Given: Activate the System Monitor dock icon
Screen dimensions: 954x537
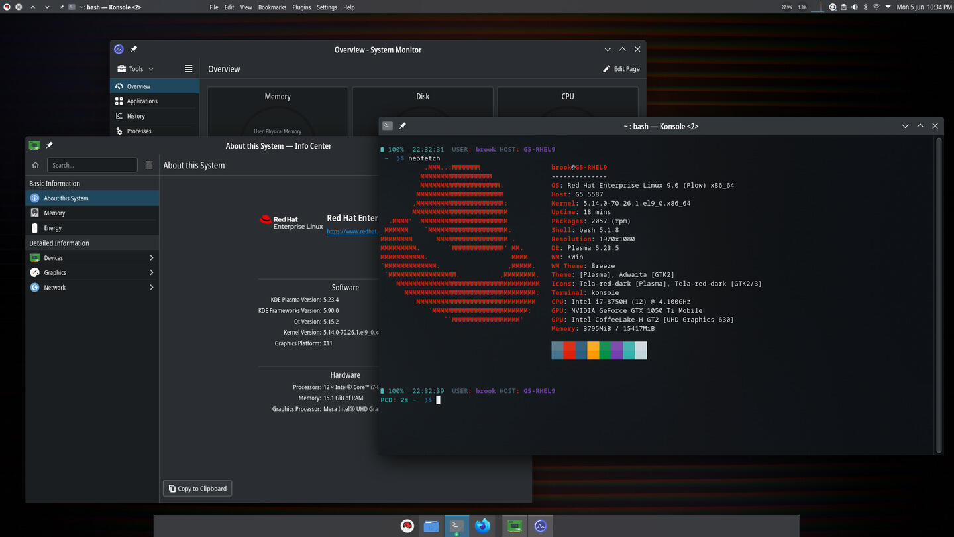Looking at the screenshot, I should pyautogui.click(x=541, y=526).
